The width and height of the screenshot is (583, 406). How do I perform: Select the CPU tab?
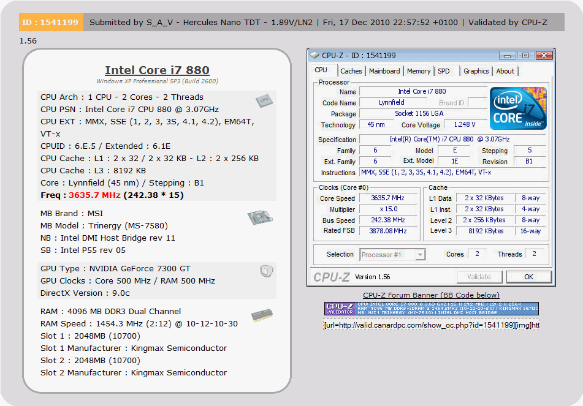click(x=321, y=70)
